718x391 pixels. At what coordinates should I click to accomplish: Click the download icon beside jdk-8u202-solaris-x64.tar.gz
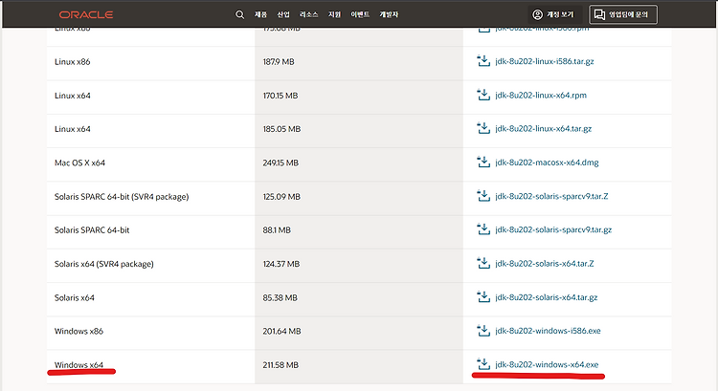[483, 296]
